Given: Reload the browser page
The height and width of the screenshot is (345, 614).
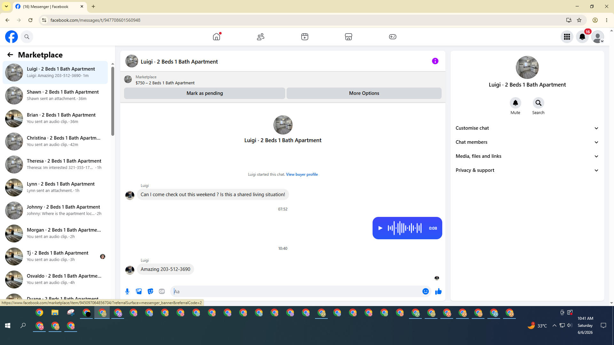Looking at the screenshot, I should pyautogui.click(x=30, y=20).
